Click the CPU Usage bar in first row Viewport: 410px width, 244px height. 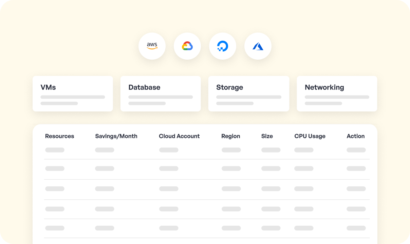pos(303,150)
